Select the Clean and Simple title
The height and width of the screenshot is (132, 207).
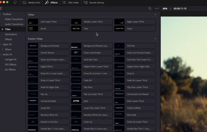click(92, 53)
